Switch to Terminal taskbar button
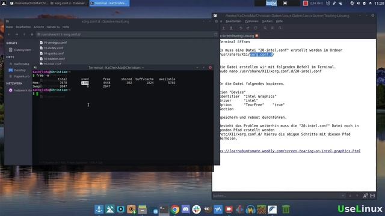The width and height of the screenshot is (385, 216). click(x=109, y=3)
